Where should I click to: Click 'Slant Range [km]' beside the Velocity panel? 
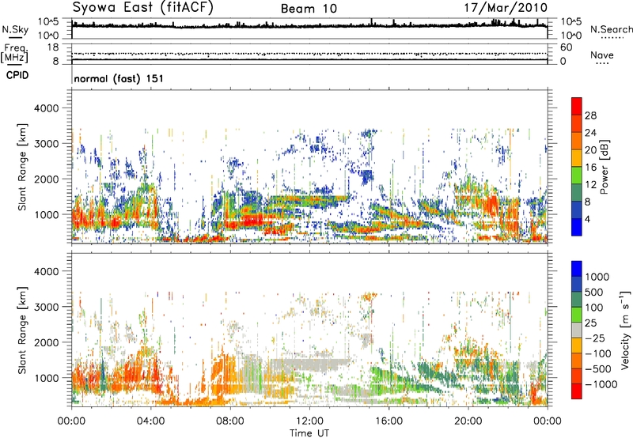click(22, 330)
